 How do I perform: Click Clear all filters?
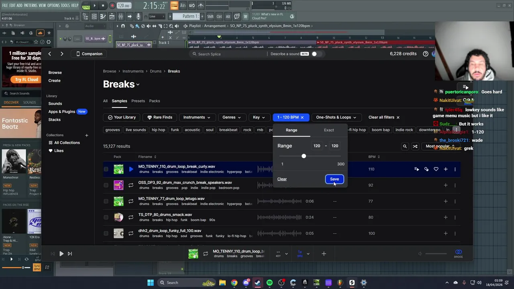(384, 117)
